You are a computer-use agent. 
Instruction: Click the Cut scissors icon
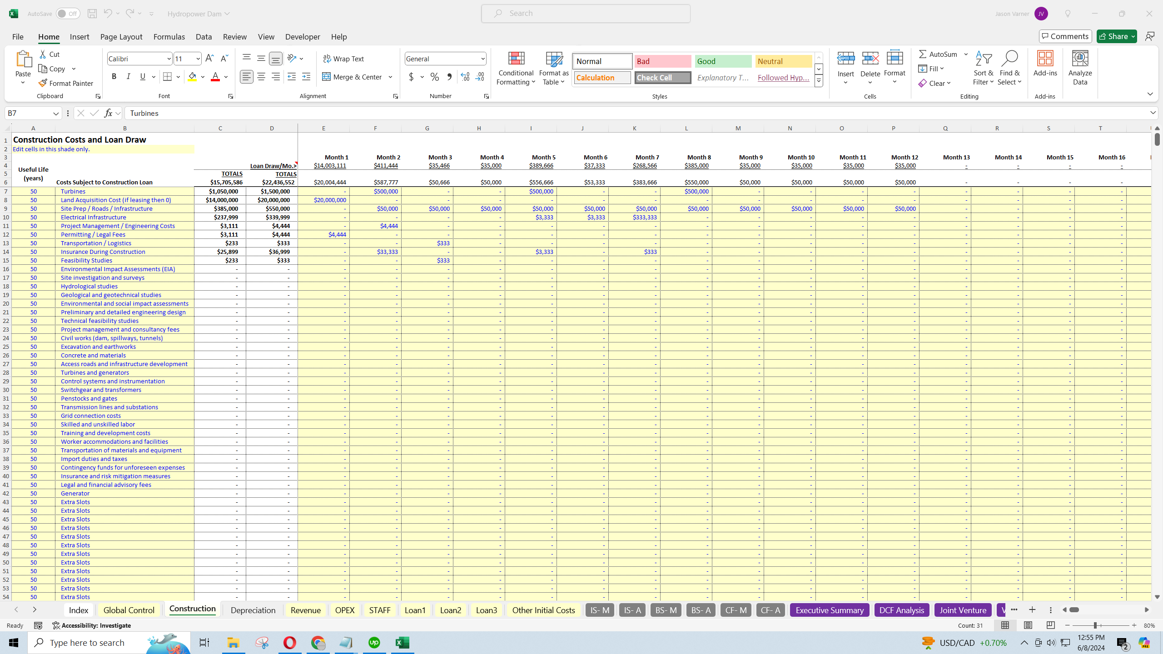pos(43,54)
